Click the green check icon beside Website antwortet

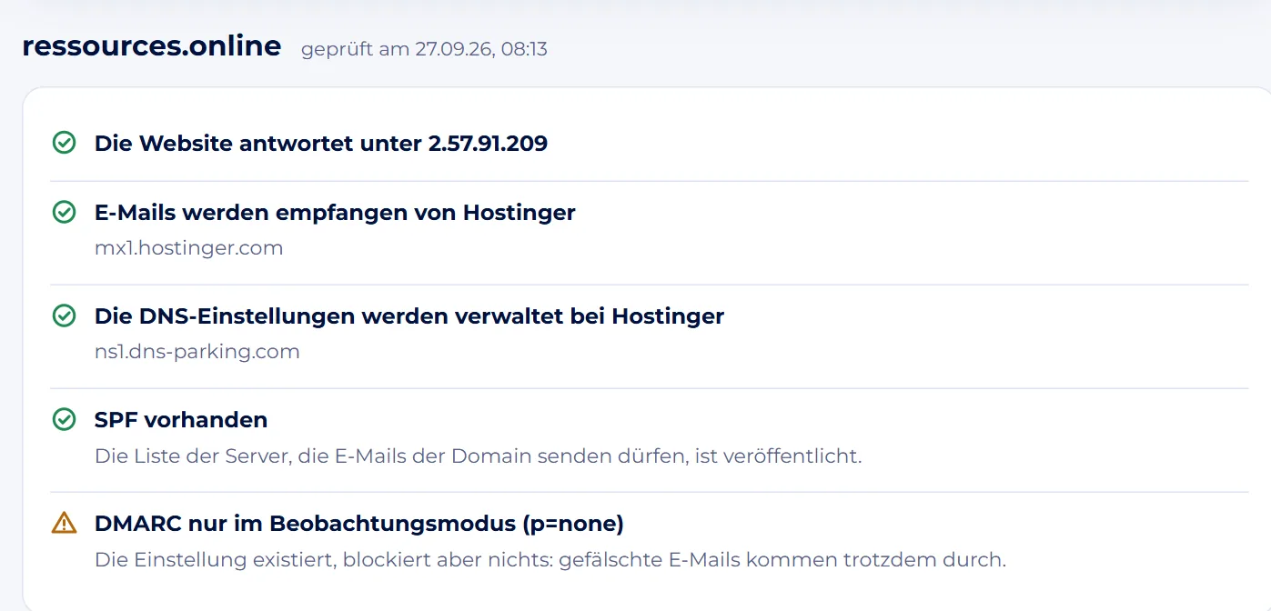[x=64, y=143]
